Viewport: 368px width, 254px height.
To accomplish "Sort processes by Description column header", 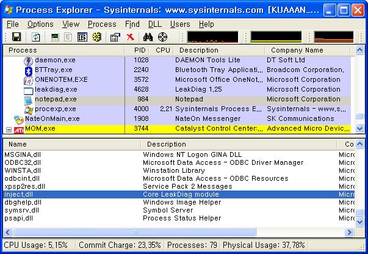I will (219, 50).
